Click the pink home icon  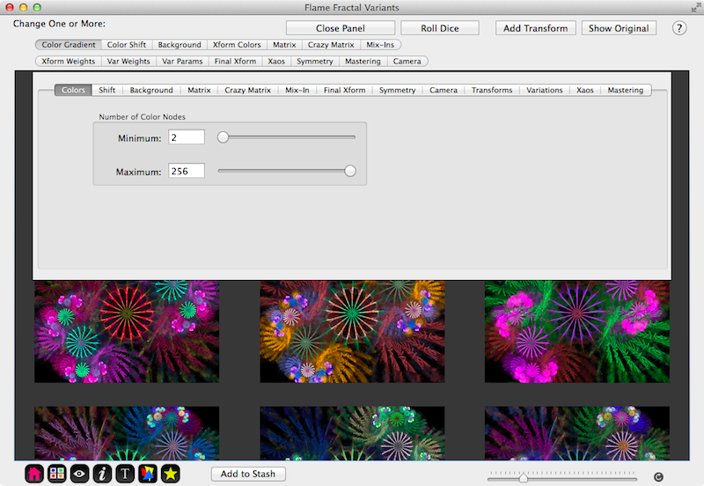[x=34, y=474]
